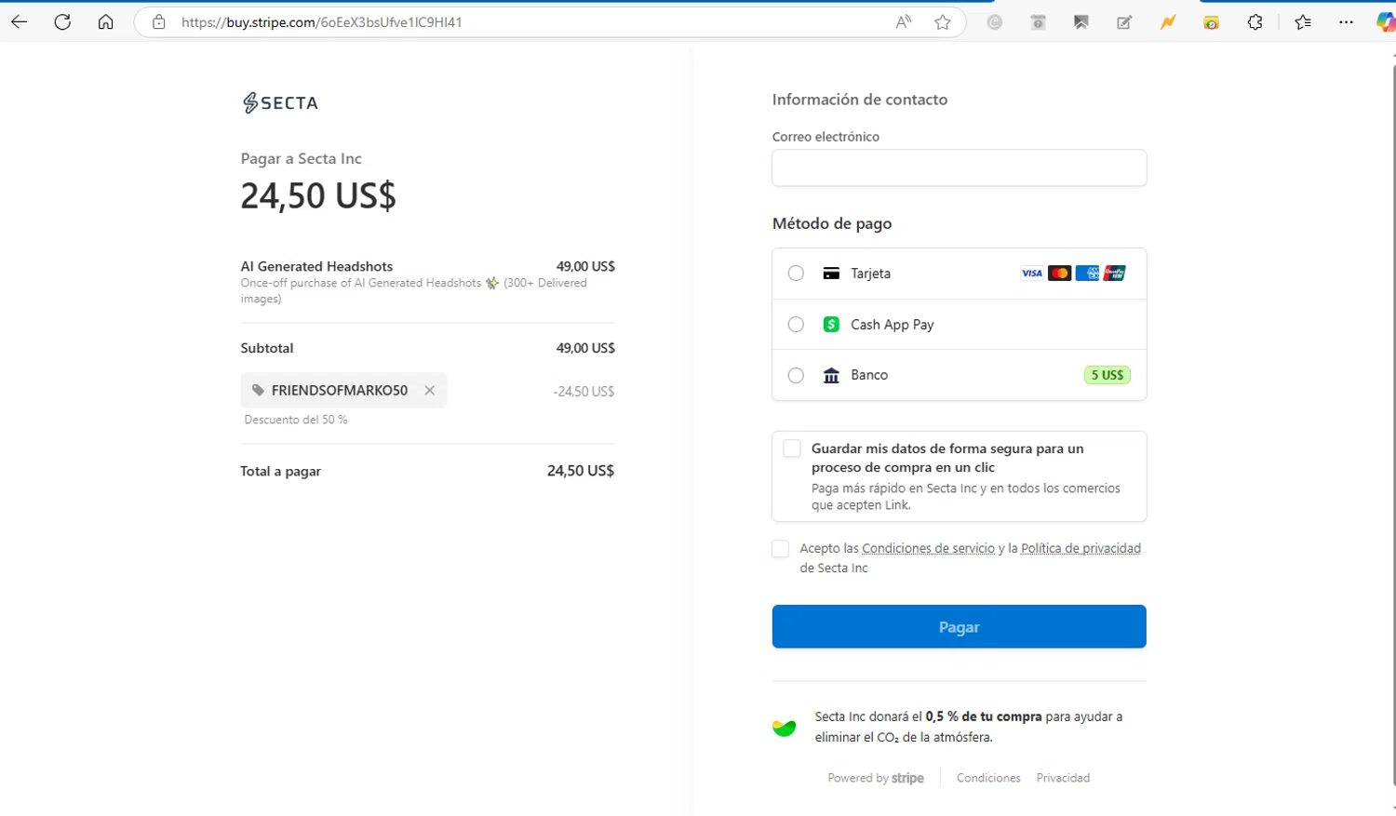1396x816 pixels.
Task: Click the pencil note extension icon
Action: 1124,22
